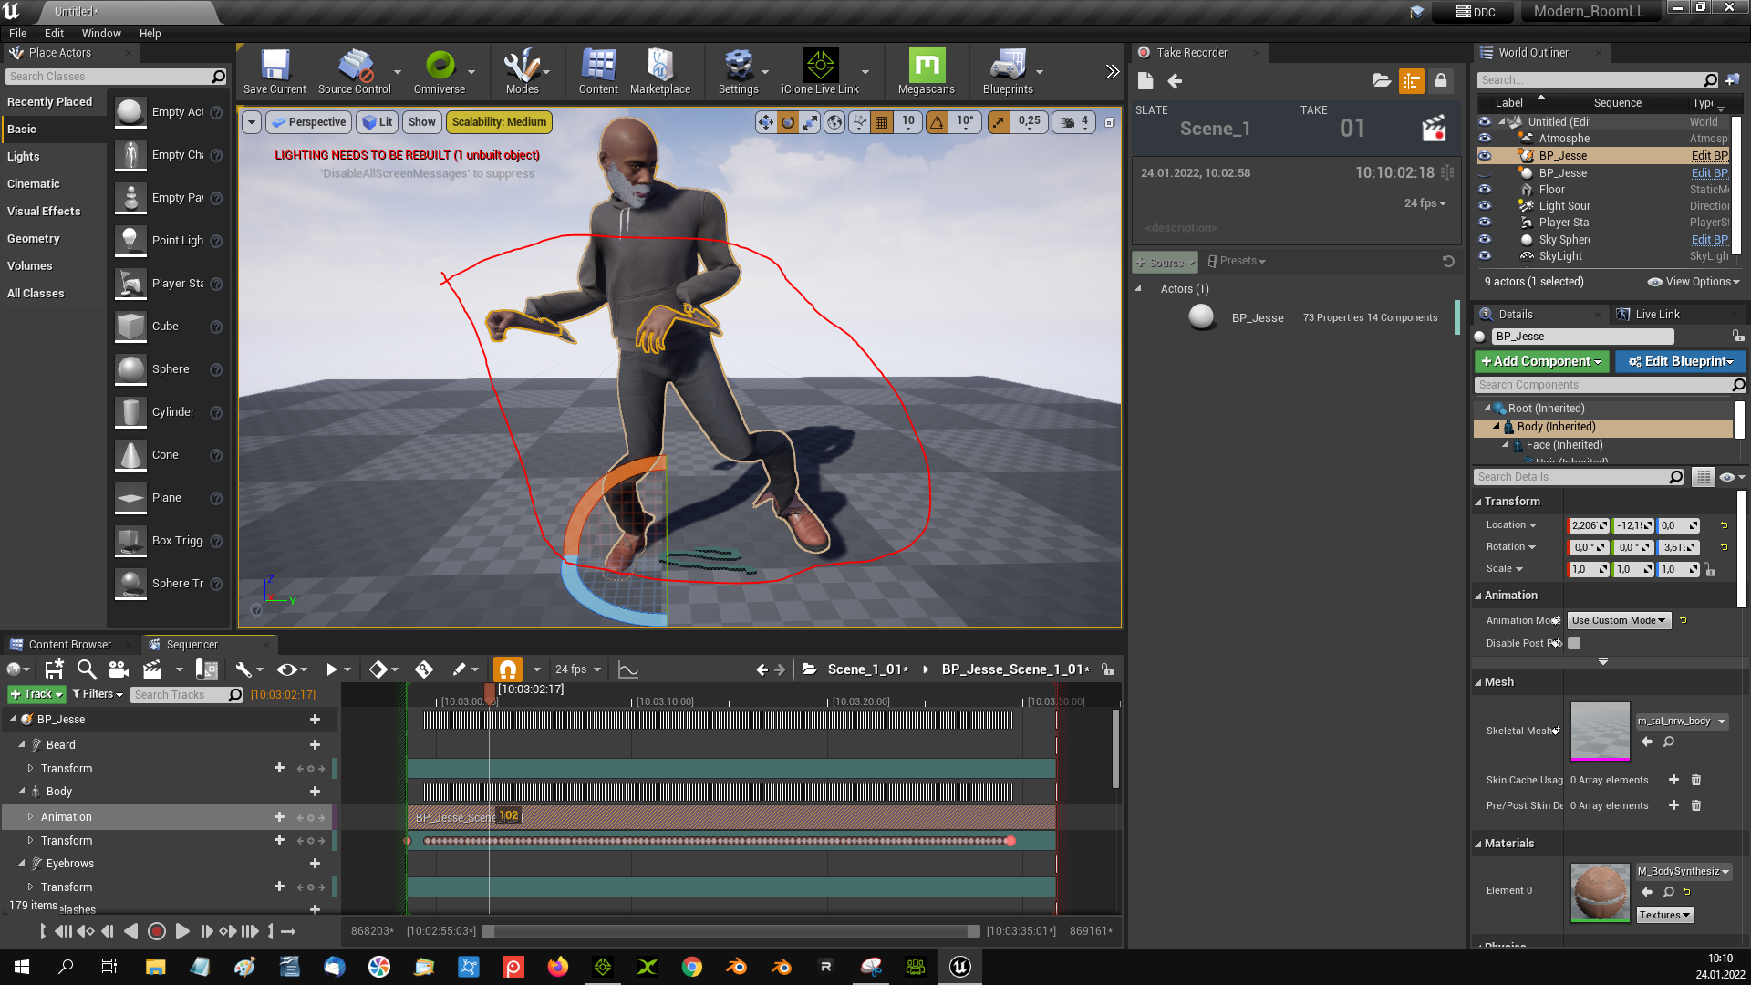Select the scale gizmo tool in viewport
The height and width of the screenshot is (985, 1751).
(810, 122)
